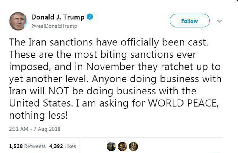Click the 2:31 AM - 7 Aug 2018 timestamp
The width and height of the screenshot is (238, 153).
(35, 130)
